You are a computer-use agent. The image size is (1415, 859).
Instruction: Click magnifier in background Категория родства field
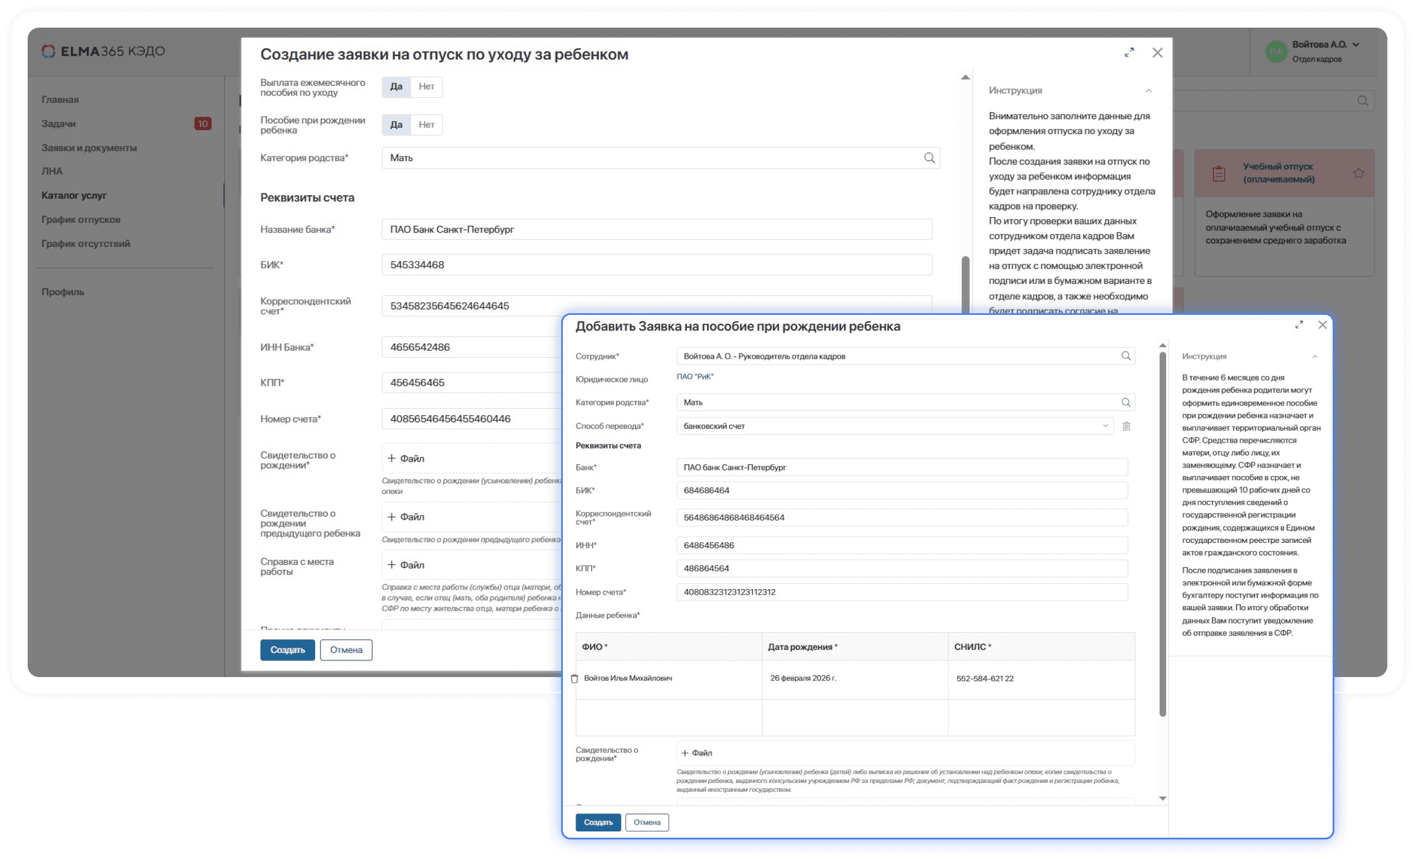pyautogui.click(x=929, y=158)
